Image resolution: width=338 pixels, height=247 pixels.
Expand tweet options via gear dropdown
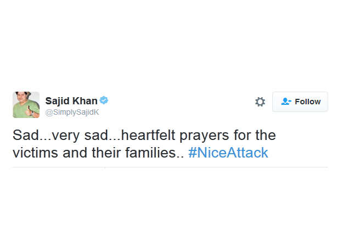pos(260,102)
